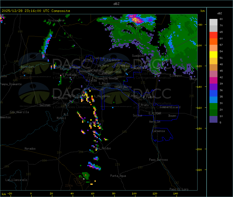Viewport: 233px width, 197px height.
Task: Click the R_Padre label
Action: [148, 97]
